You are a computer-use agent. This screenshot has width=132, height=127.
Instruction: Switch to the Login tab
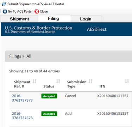[86, 19]
